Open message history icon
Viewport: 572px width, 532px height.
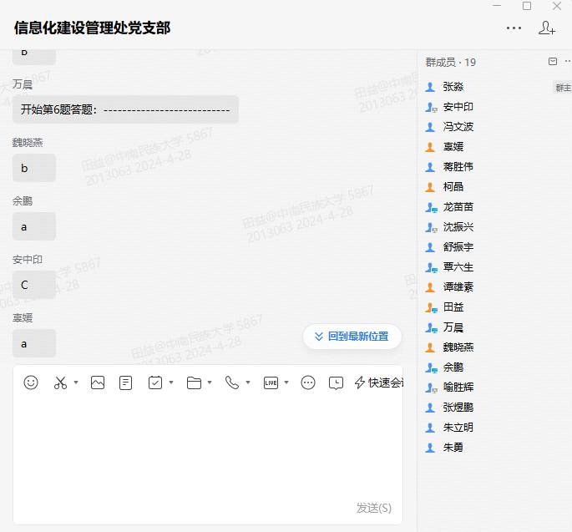click(336, 383)
